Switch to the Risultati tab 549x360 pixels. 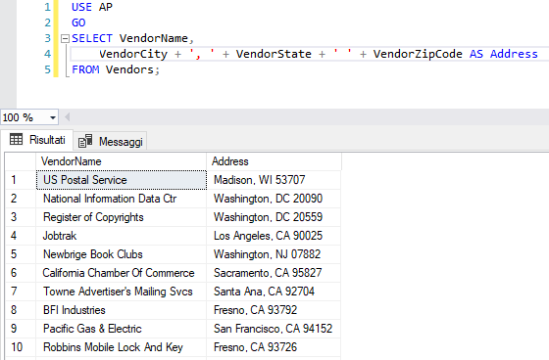(x=37, y=140)
